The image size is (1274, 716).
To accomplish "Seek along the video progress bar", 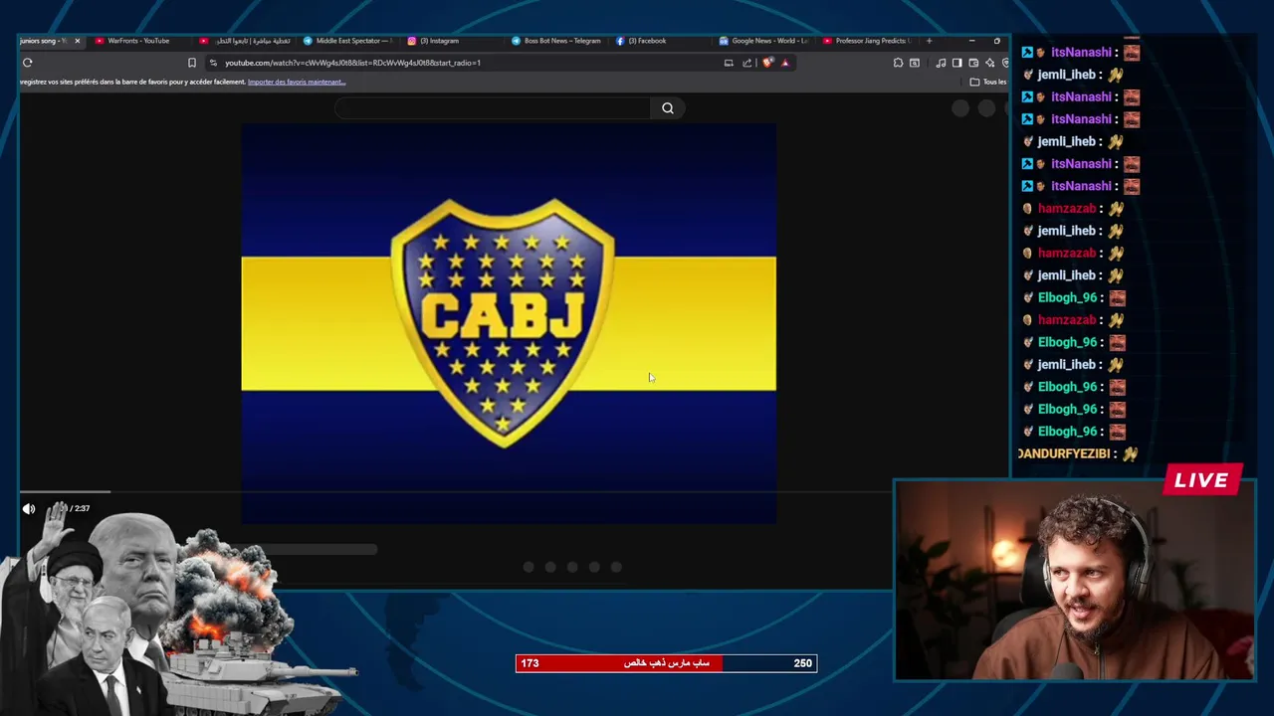I will pyautogui.click(x=456, y=491).
